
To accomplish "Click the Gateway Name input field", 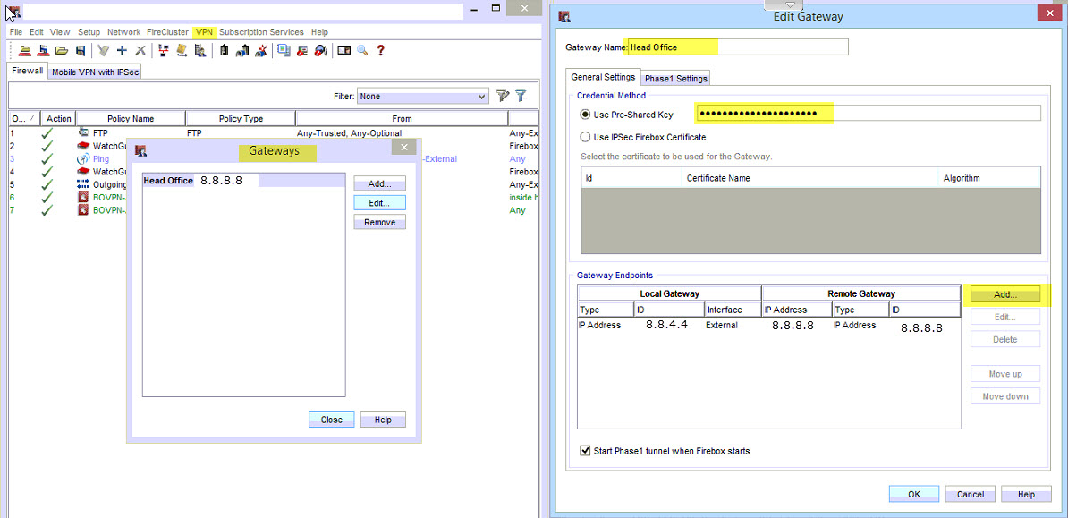I will tap(738, 47).
